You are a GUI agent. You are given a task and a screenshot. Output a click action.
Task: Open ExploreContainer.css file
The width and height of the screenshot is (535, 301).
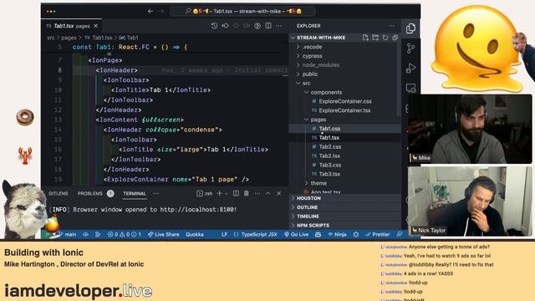point(345,101)
